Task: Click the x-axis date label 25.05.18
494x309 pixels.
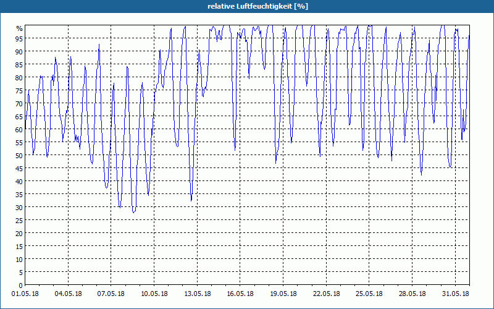Action: (x=369, y=294)
